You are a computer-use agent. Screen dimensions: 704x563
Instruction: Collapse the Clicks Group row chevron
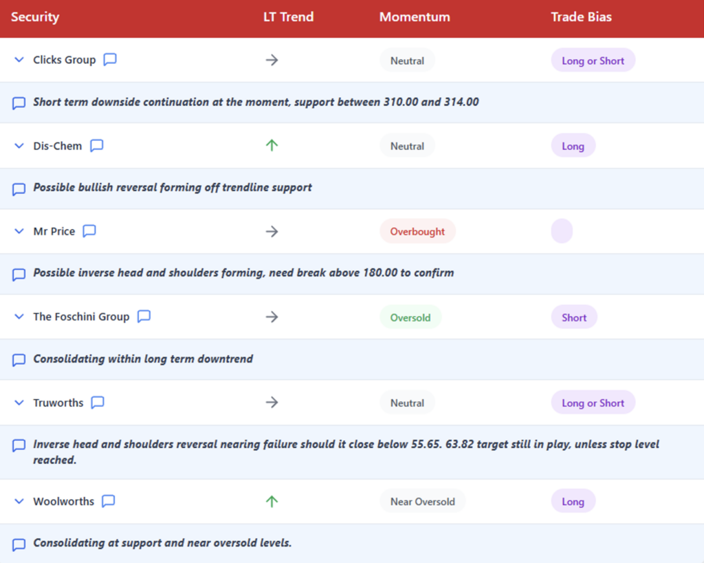19,60
